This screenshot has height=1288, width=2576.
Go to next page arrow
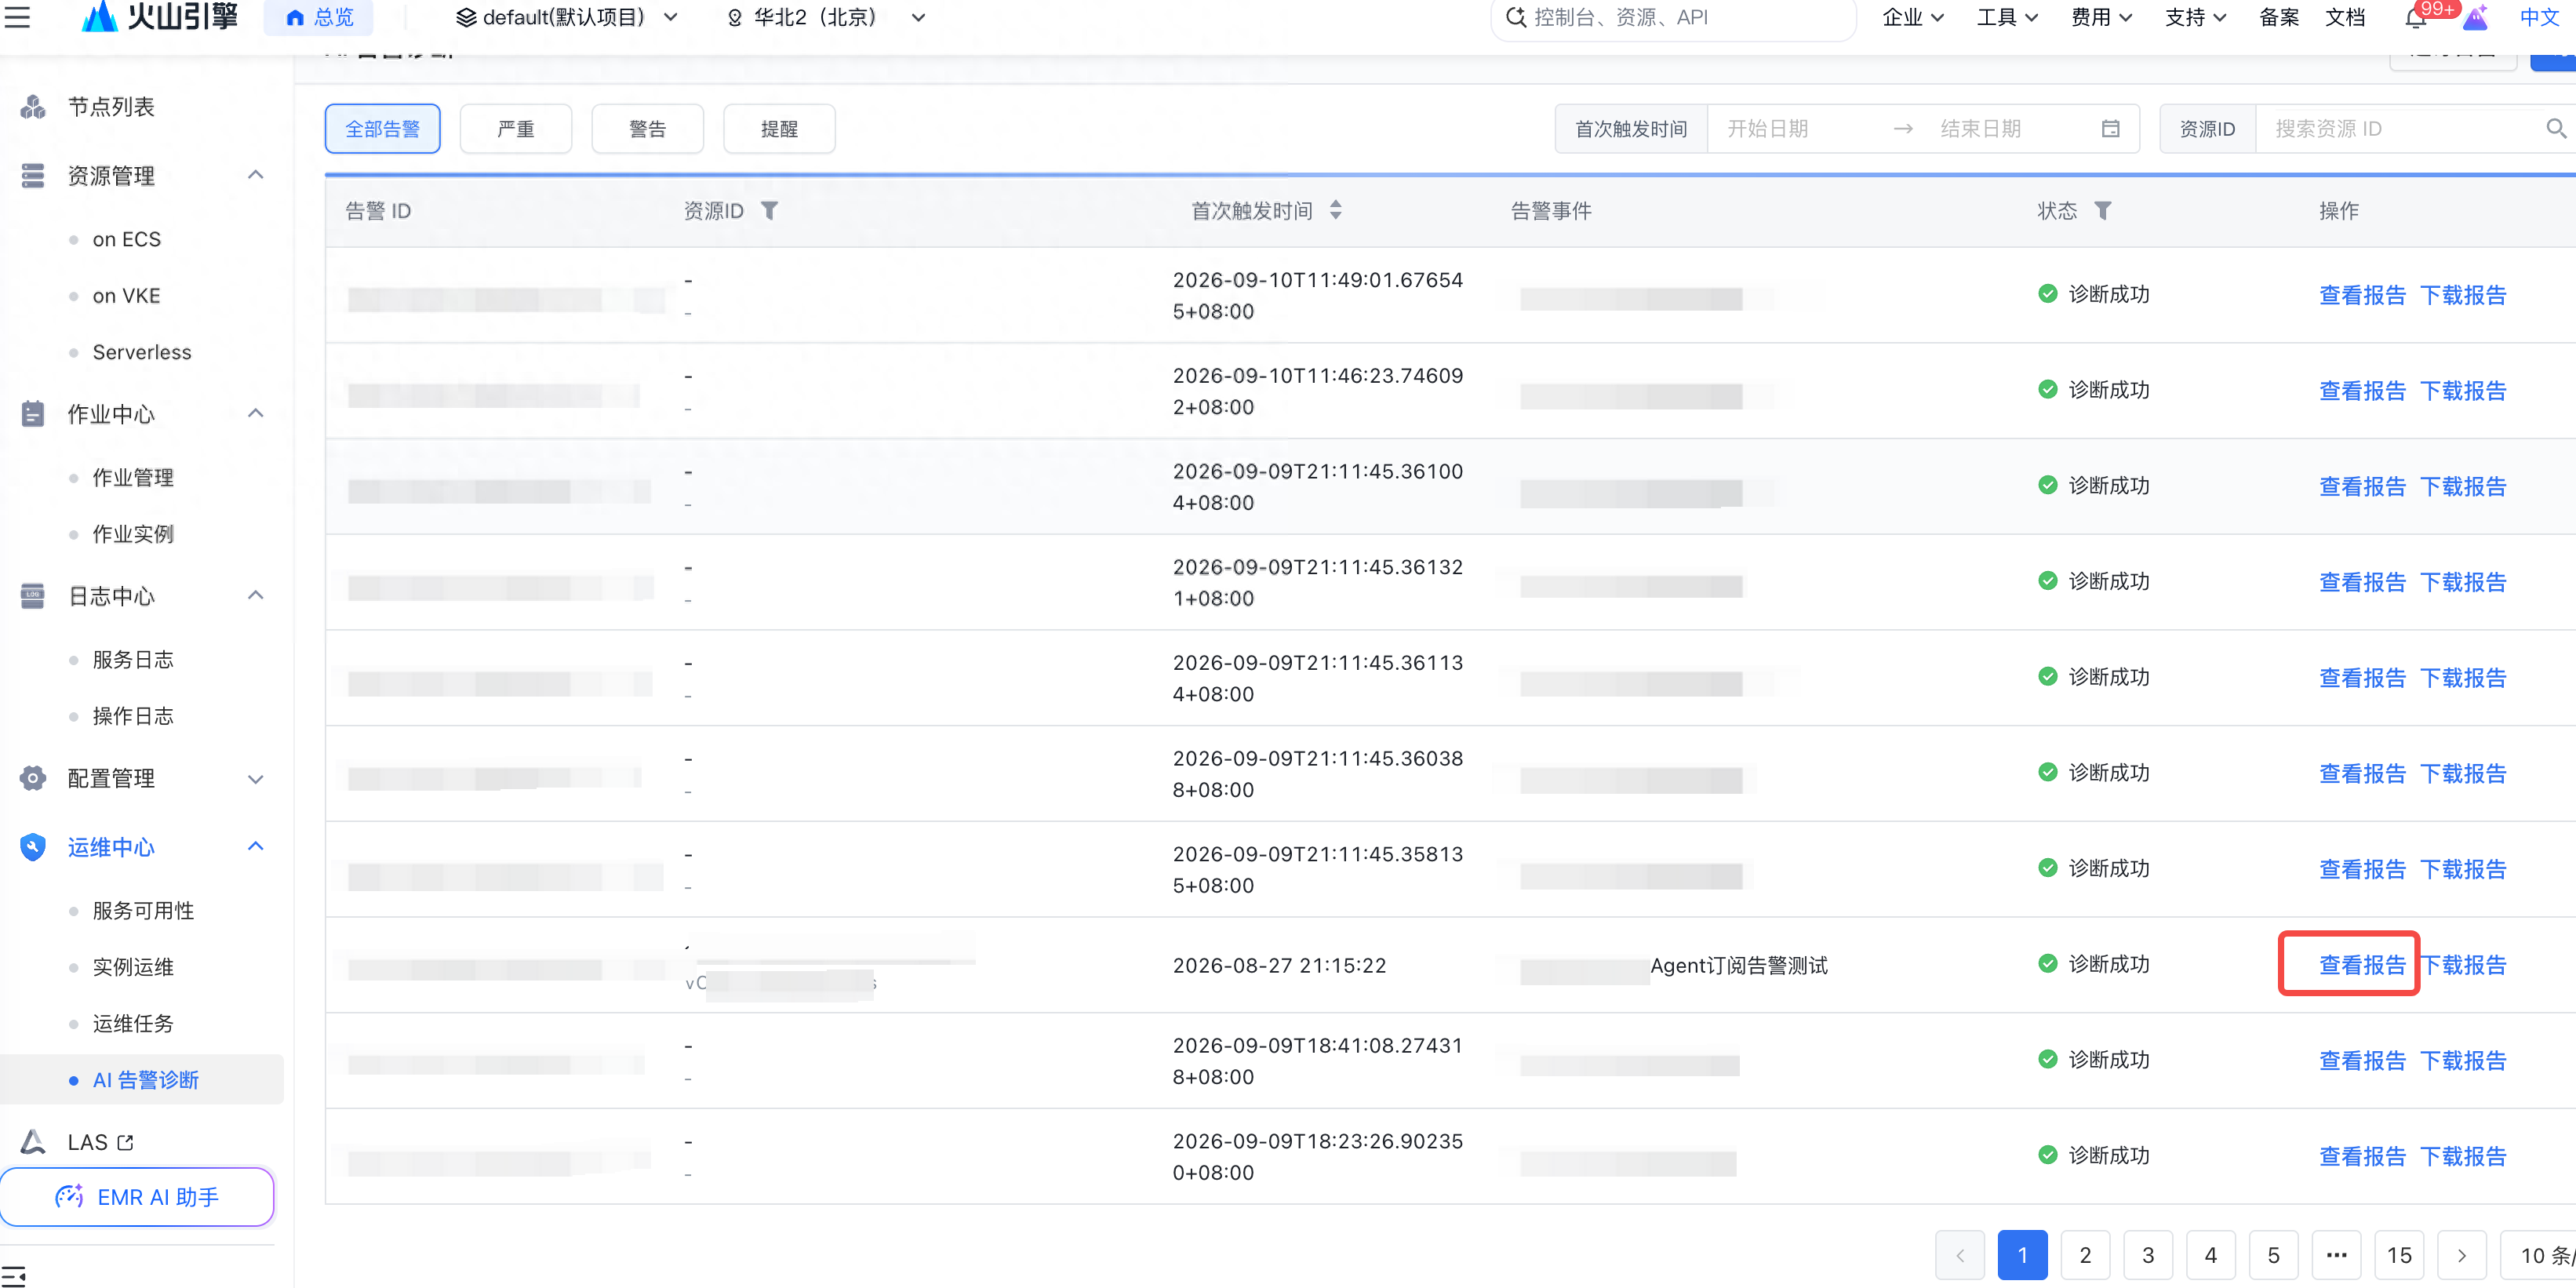pyautogui.click(x=2462, y=1255)
